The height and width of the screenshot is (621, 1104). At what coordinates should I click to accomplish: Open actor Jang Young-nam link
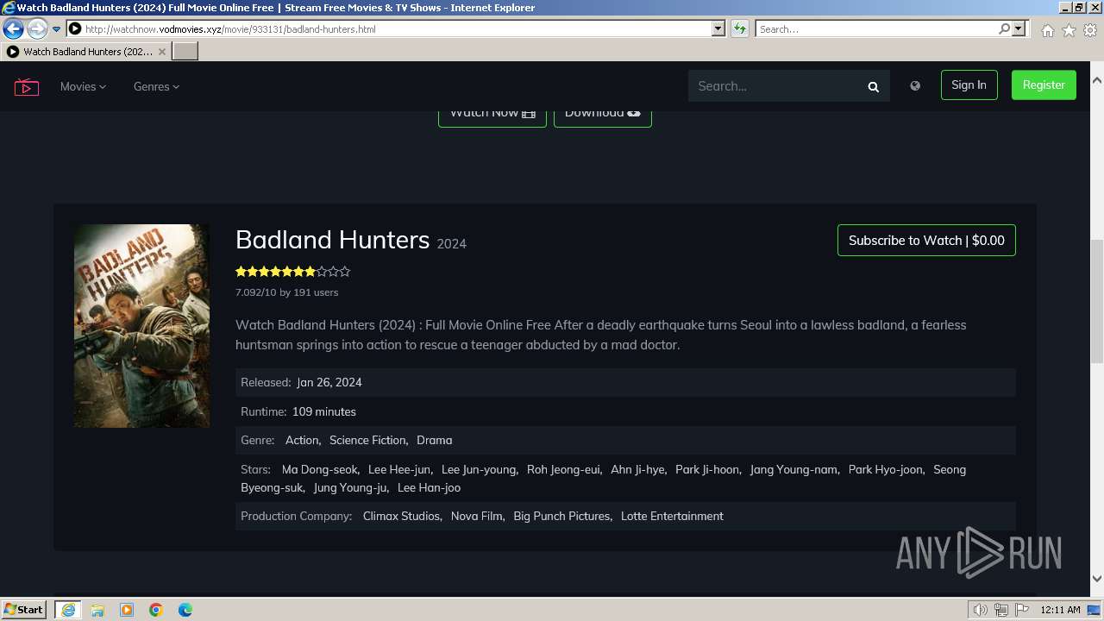[793, 469]
